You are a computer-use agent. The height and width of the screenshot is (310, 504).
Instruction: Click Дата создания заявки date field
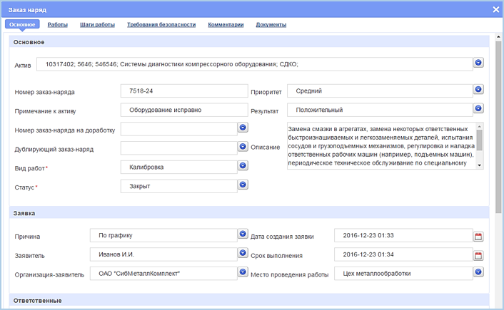point(403,235)
